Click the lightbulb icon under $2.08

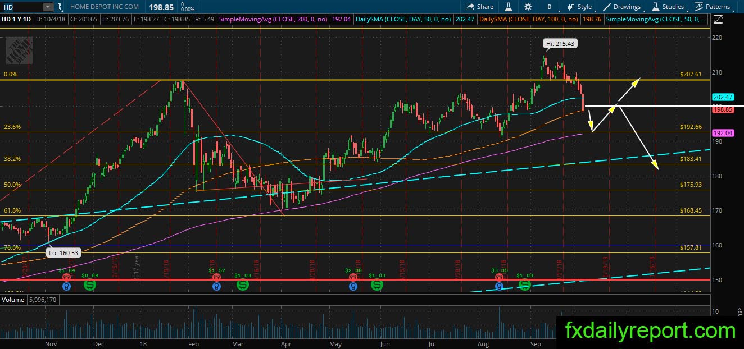[352, 286]
